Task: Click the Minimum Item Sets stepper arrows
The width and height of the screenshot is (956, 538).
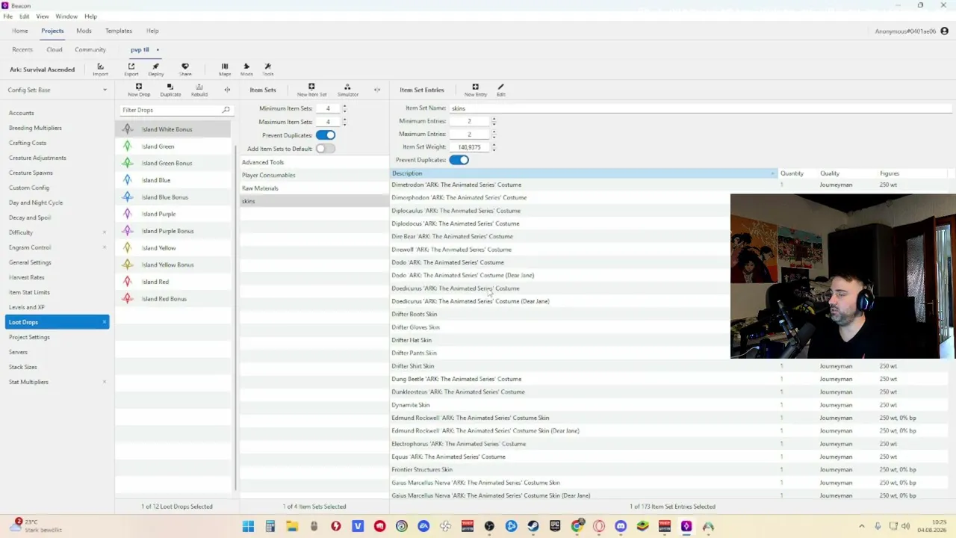Action: (x=344, y=108)
